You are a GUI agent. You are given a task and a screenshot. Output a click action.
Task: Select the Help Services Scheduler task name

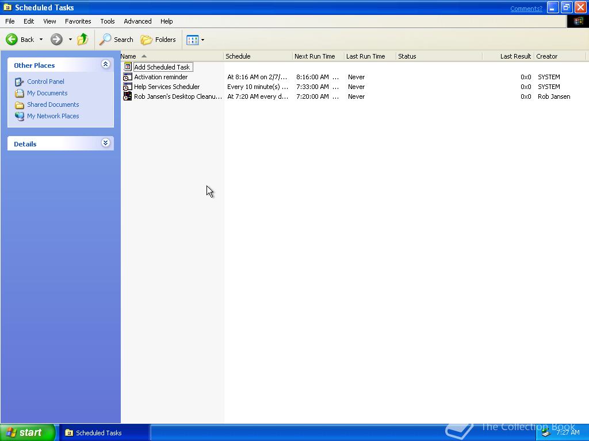pyautogui.click(x=167, y=87)
